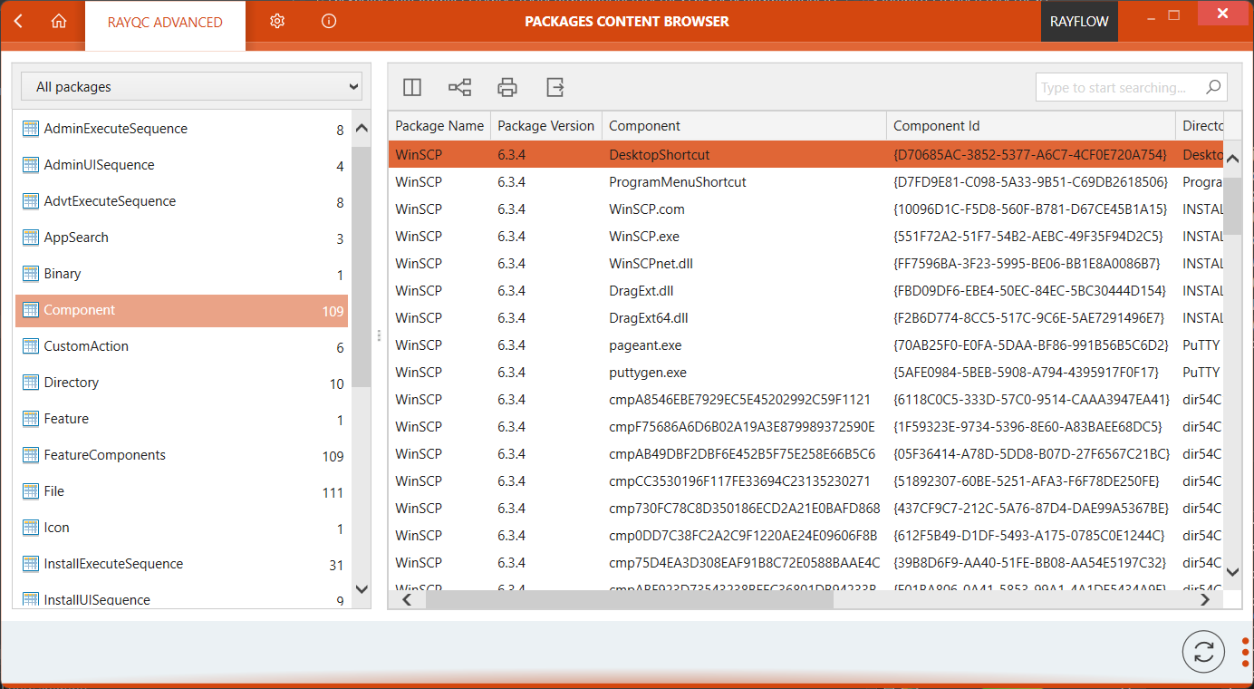Switch to the RAYQC ADVANCED tab
The width and height of the screenshot is (1254, 689).
165,22
